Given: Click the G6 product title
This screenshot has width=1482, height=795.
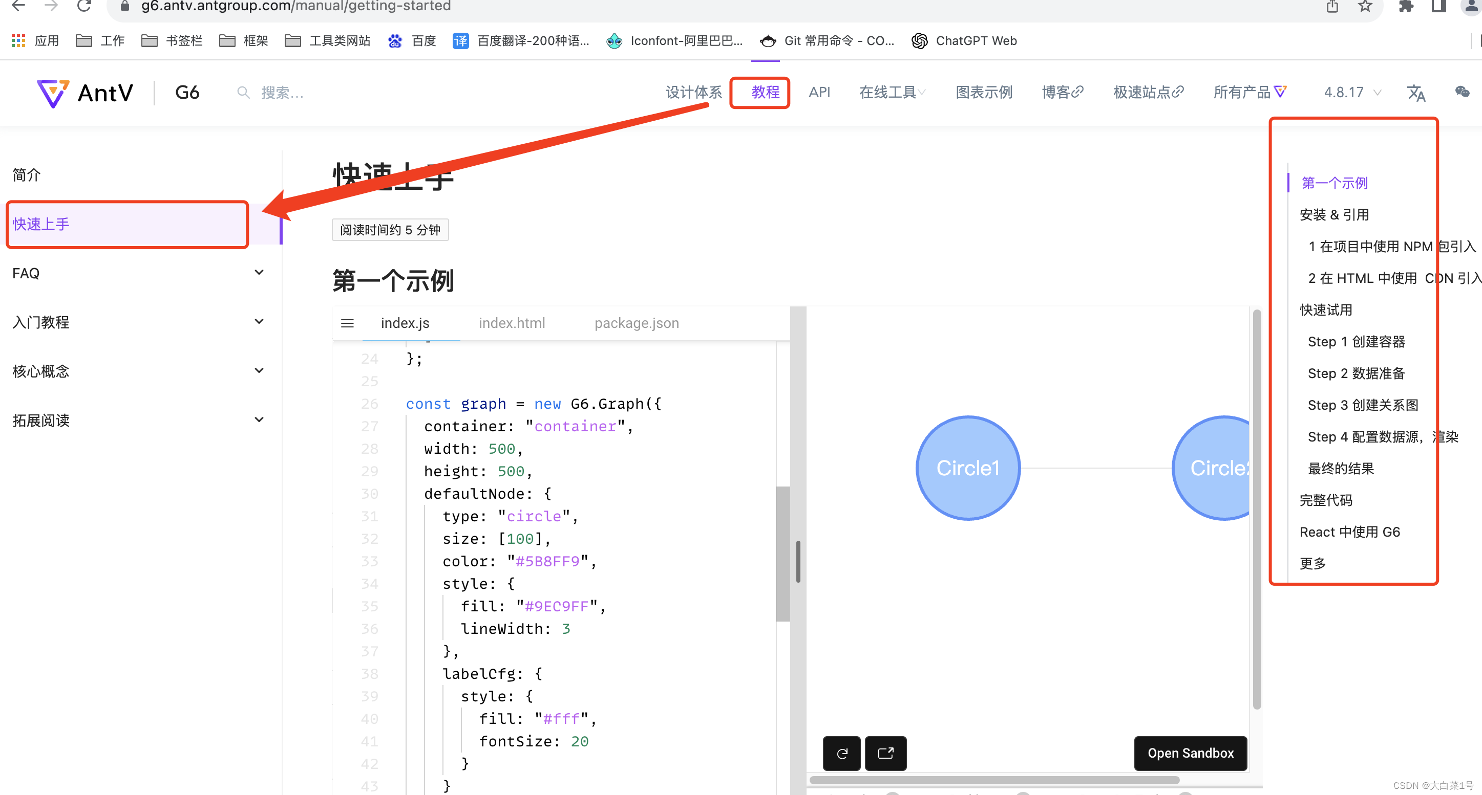Looking at the screenshot, I should coord(187,93).
